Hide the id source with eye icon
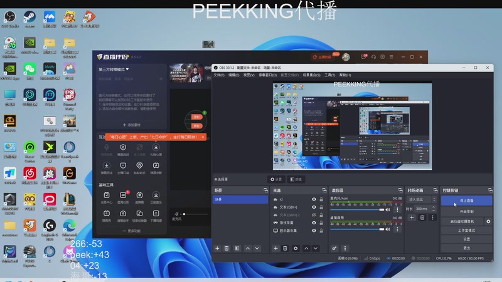 click(314, 199)
